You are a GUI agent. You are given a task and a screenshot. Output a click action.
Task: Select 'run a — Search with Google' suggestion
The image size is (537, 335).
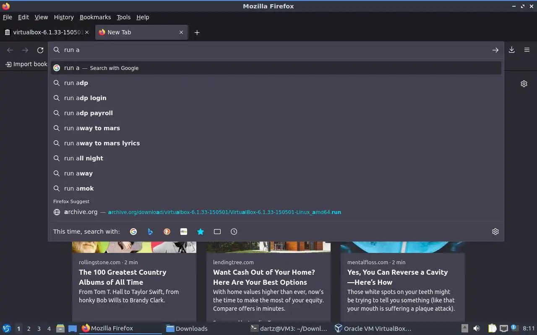(x=276, y=68)
